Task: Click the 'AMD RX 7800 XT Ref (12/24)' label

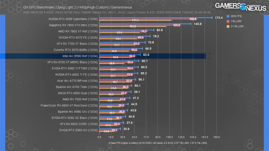Action: click(x=78, y=31)
